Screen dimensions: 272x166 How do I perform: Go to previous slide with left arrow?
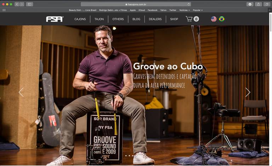[21, 92]
